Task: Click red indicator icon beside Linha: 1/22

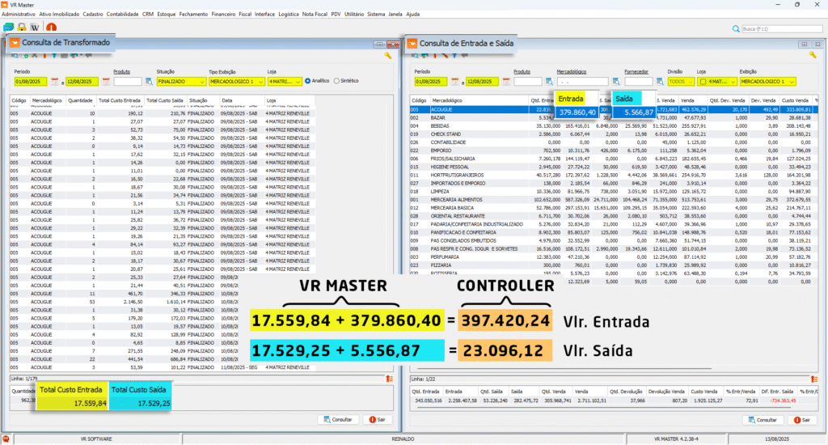Action: 813,379
